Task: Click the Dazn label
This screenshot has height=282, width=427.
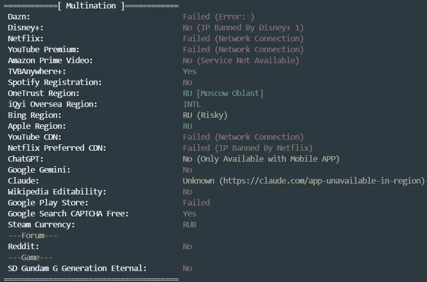Action: pyautogui.click(x=19, y=17)
